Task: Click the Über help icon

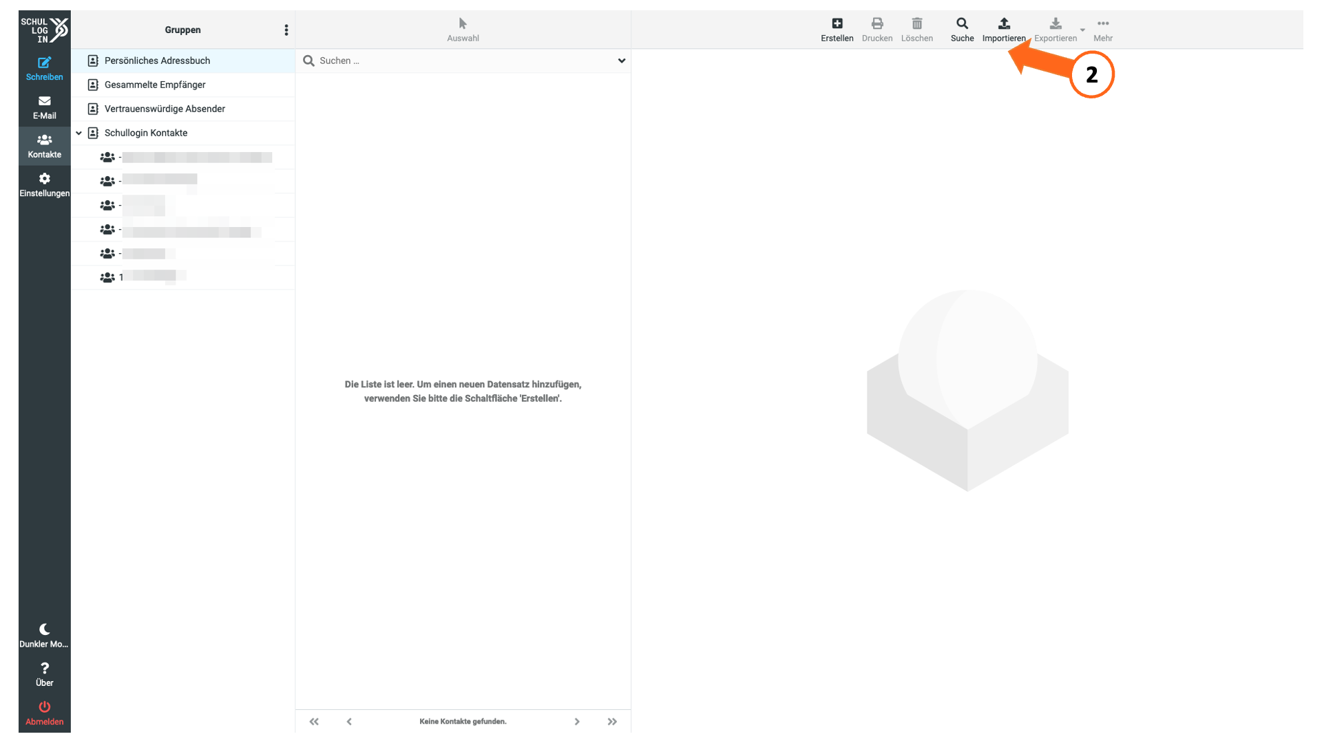Action: tap(44, 668)
